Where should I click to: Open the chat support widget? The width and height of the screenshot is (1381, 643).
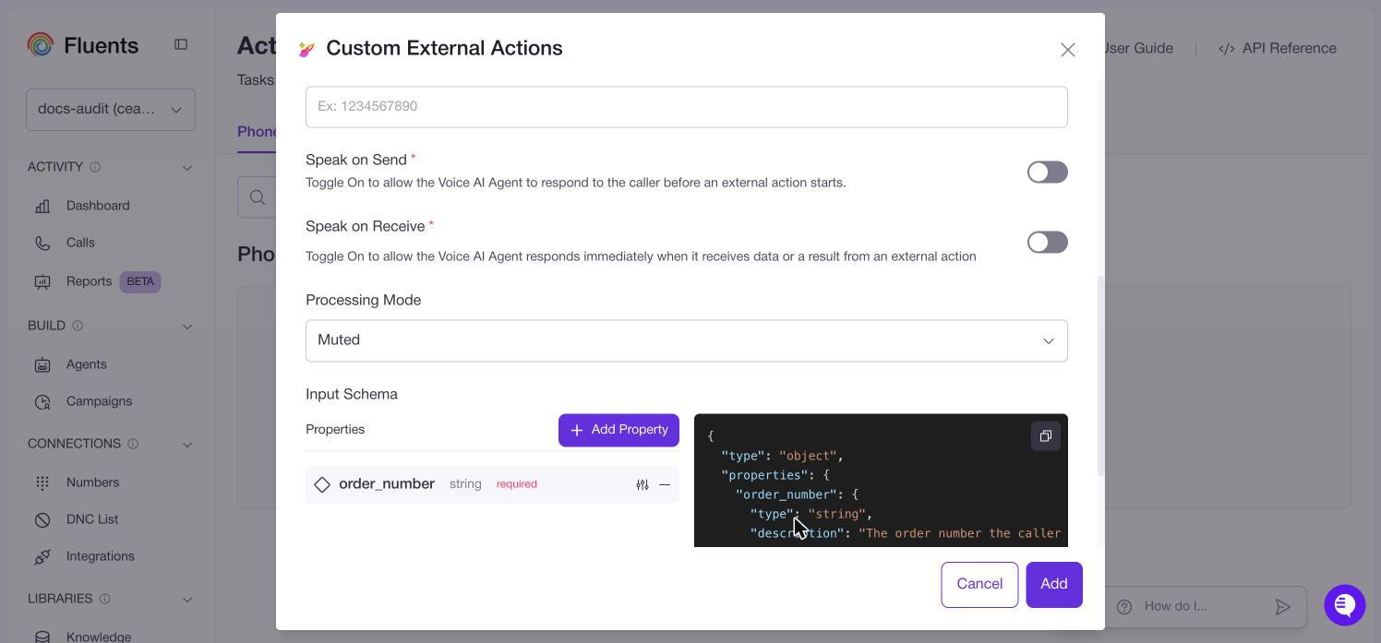tap(1344, 605)
